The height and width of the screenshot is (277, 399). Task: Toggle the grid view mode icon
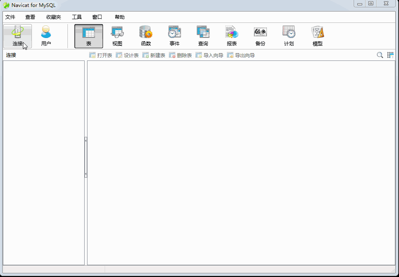point(390,55)
